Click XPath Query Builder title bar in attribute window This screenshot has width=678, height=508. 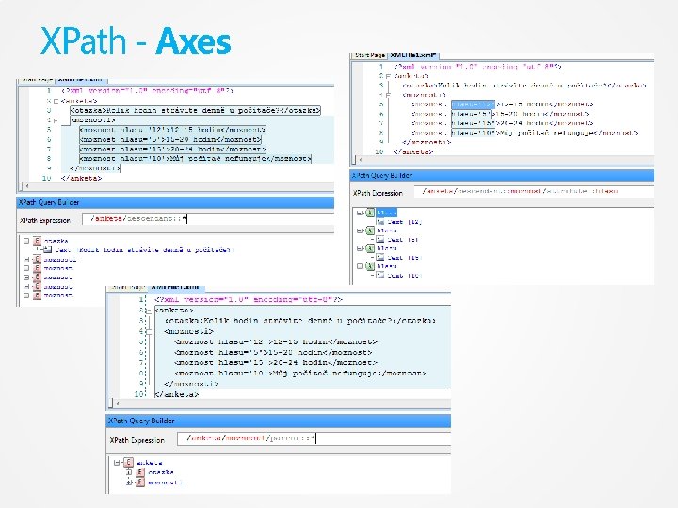point(502,175)
